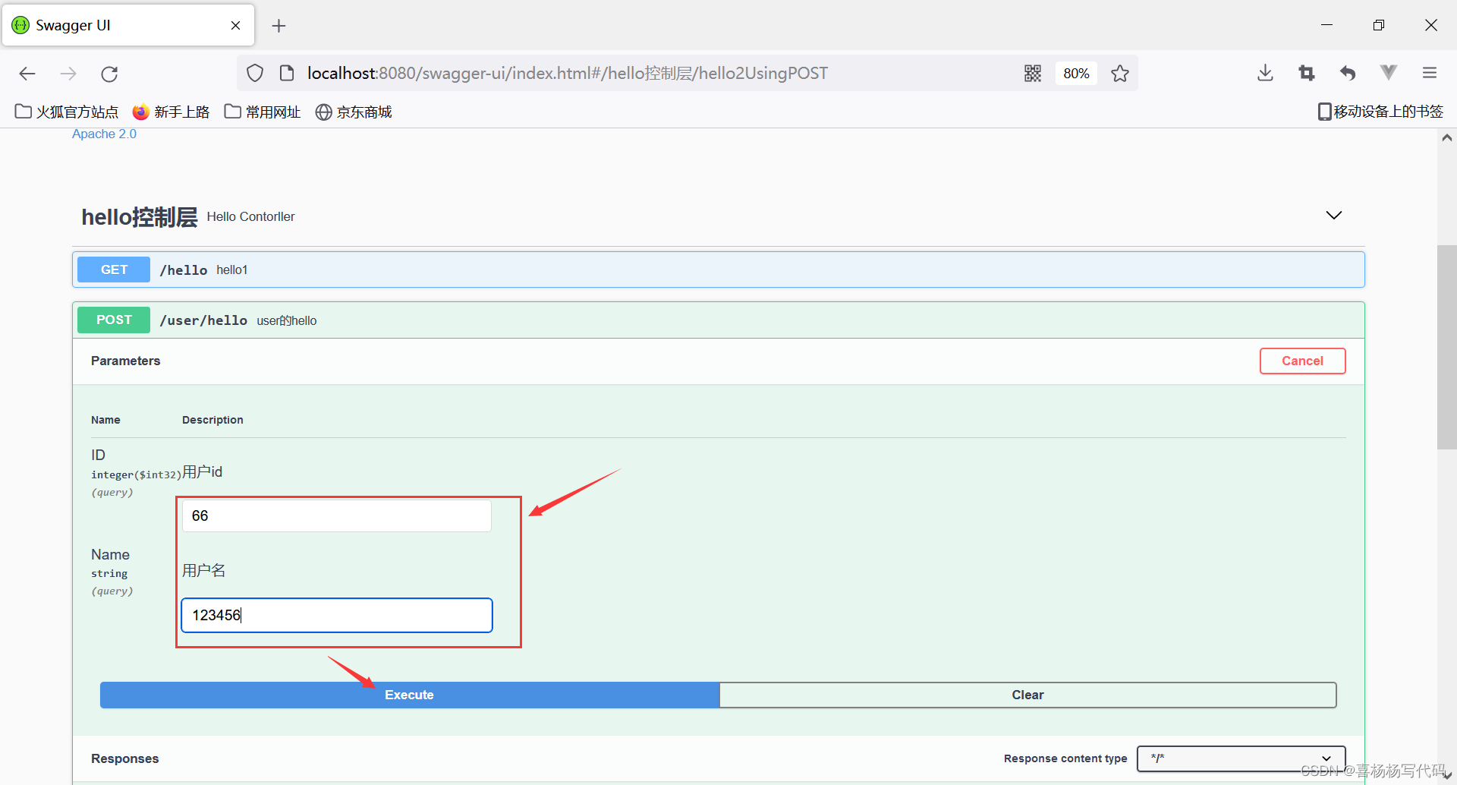The height and width of the screenshot is (785, 1457).
Task: Click the Cancel button in Parameters
Action: [x=1302, y=361]
